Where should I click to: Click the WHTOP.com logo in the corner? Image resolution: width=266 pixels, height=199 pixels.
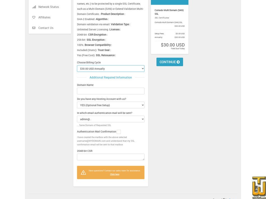(258, 188)
